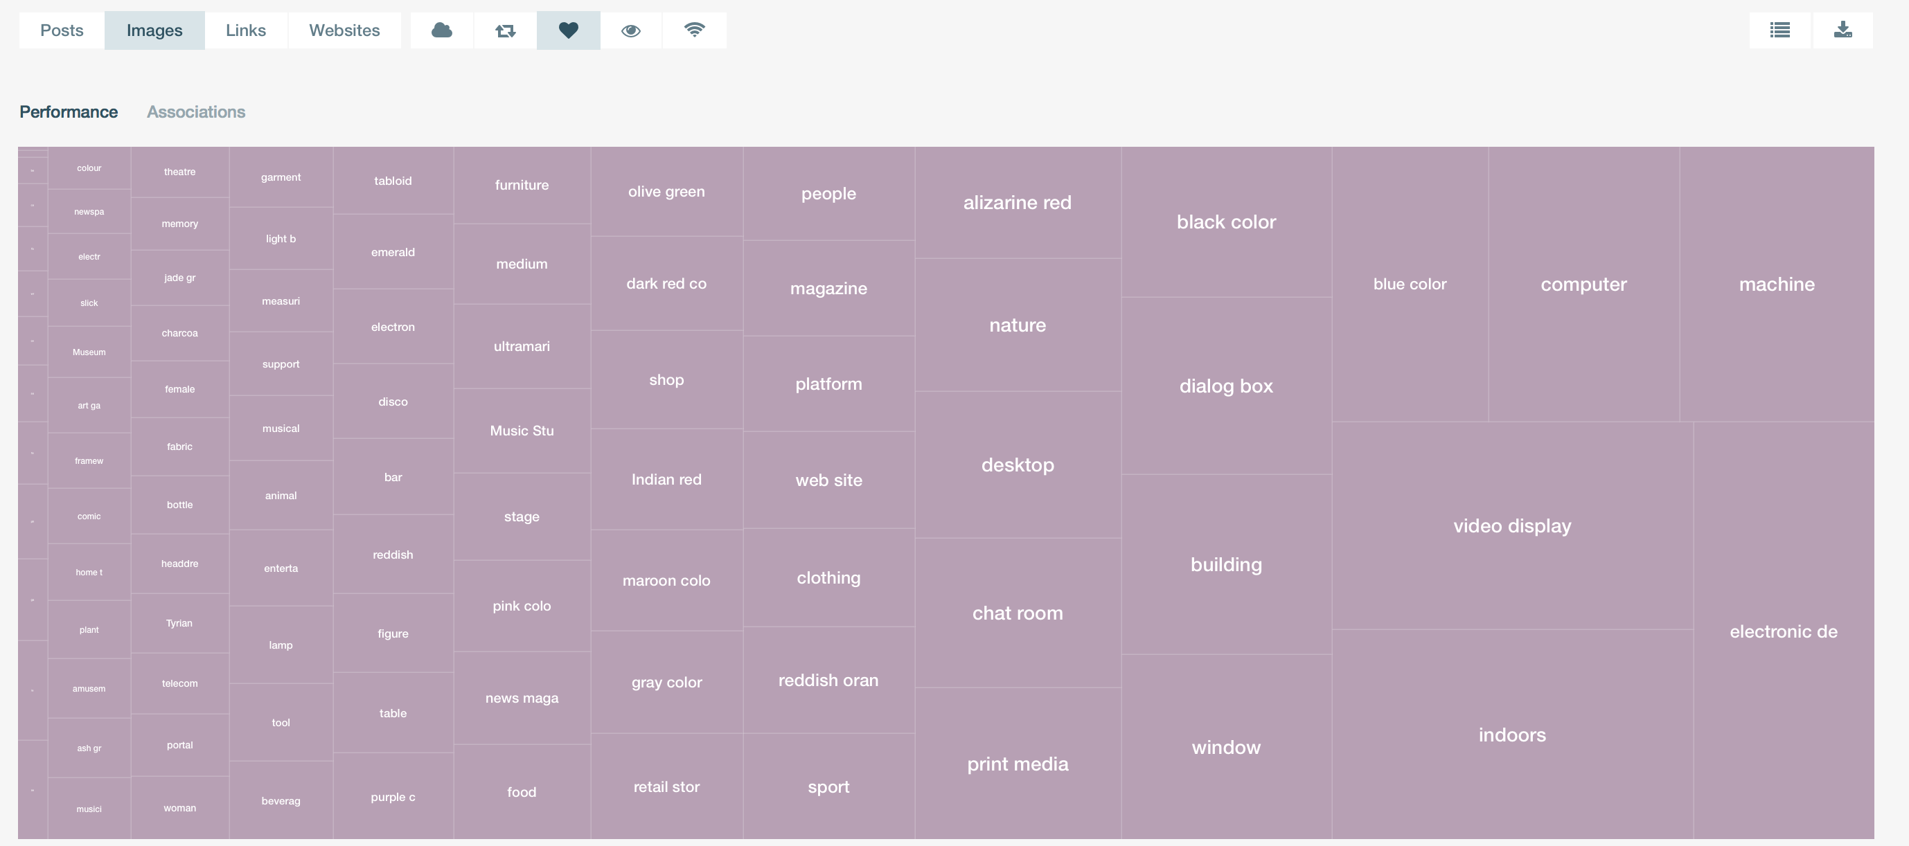Open the Websites tab
Screen dimensions: 1909x846
pyautogui.click(x=344, y=30)
